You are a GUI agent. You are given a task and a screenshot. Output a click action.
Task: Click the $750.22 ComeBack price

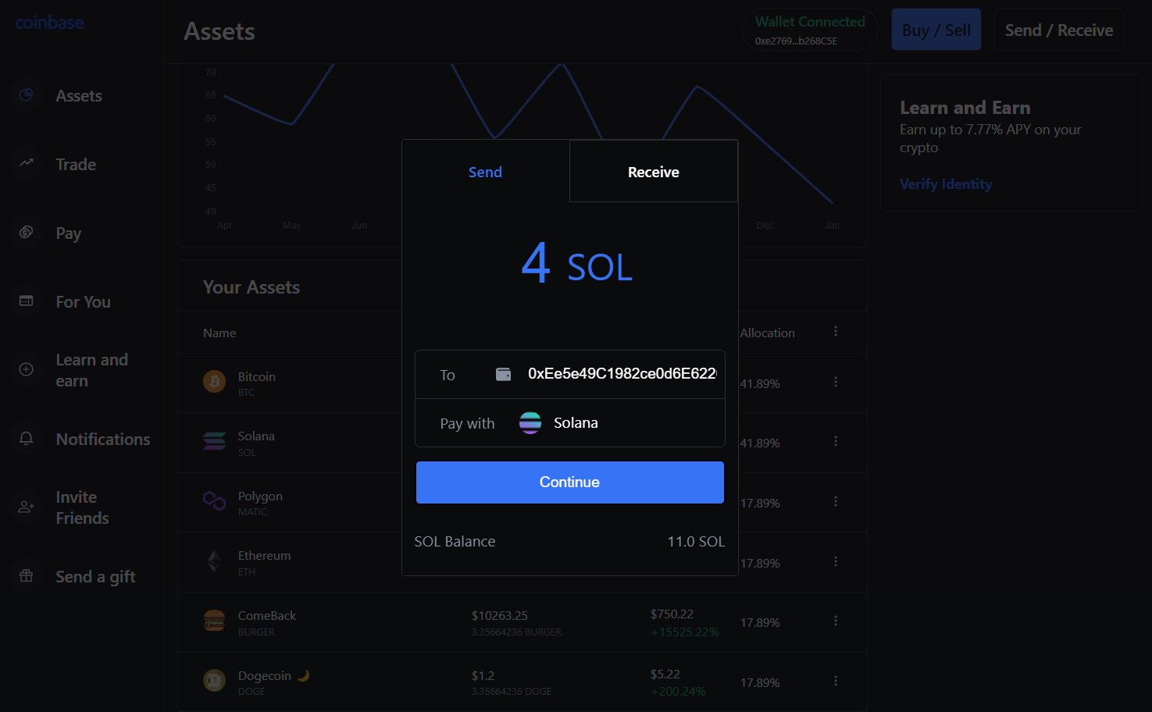(x=672, y=614)
